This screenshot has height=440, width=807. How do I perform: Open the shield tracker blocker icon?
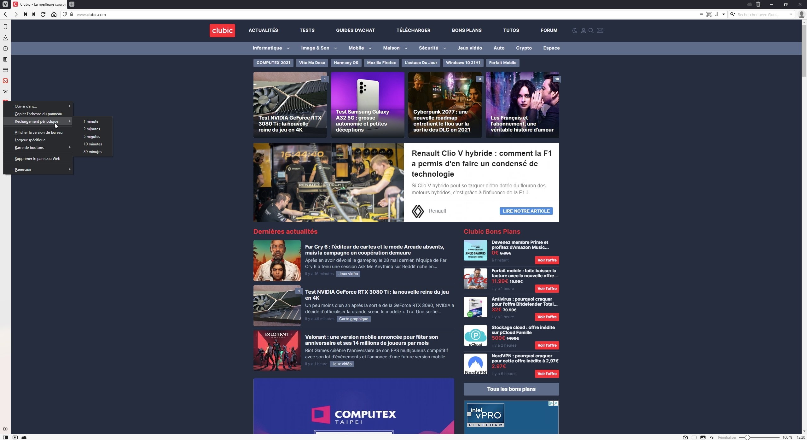65,14
